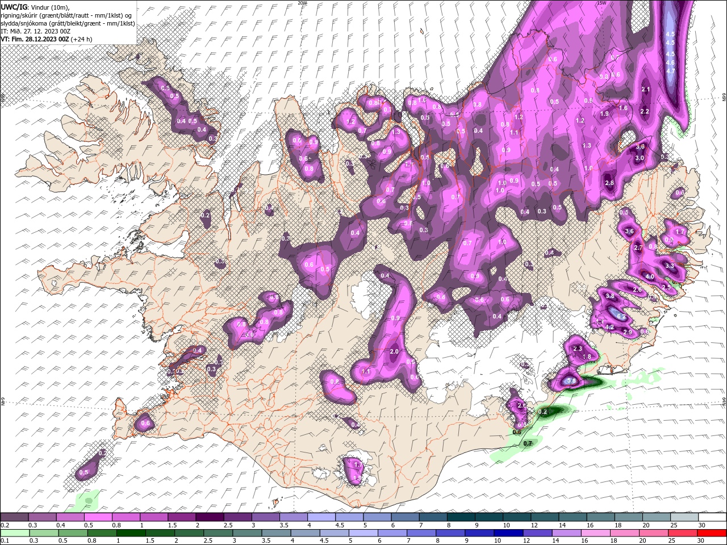Click the 3.3 precipitation value on the map
This screenshot has width=727, height=545.
[670, 266]
